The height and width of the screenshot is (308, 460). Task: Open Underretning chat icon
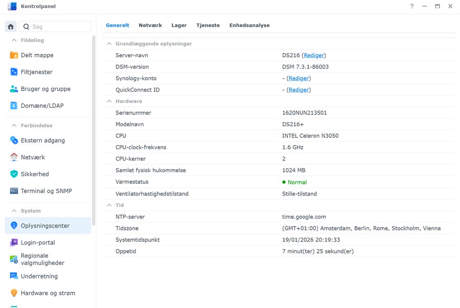click(x=14, y=276)
